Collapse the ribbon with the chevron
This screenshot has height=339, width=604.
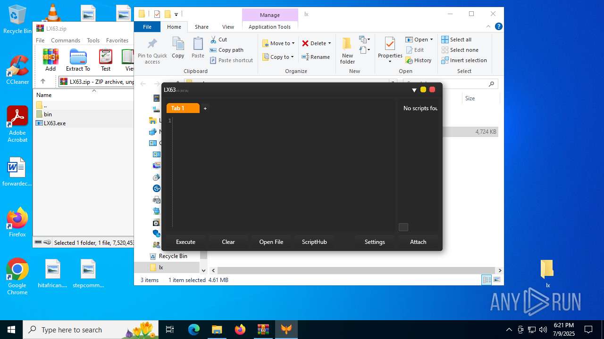coord(489,27)
